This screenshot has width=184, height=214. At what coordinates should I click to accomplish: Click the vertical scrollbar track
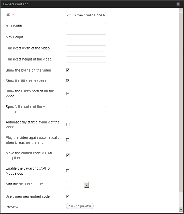(x=181, y=199)
